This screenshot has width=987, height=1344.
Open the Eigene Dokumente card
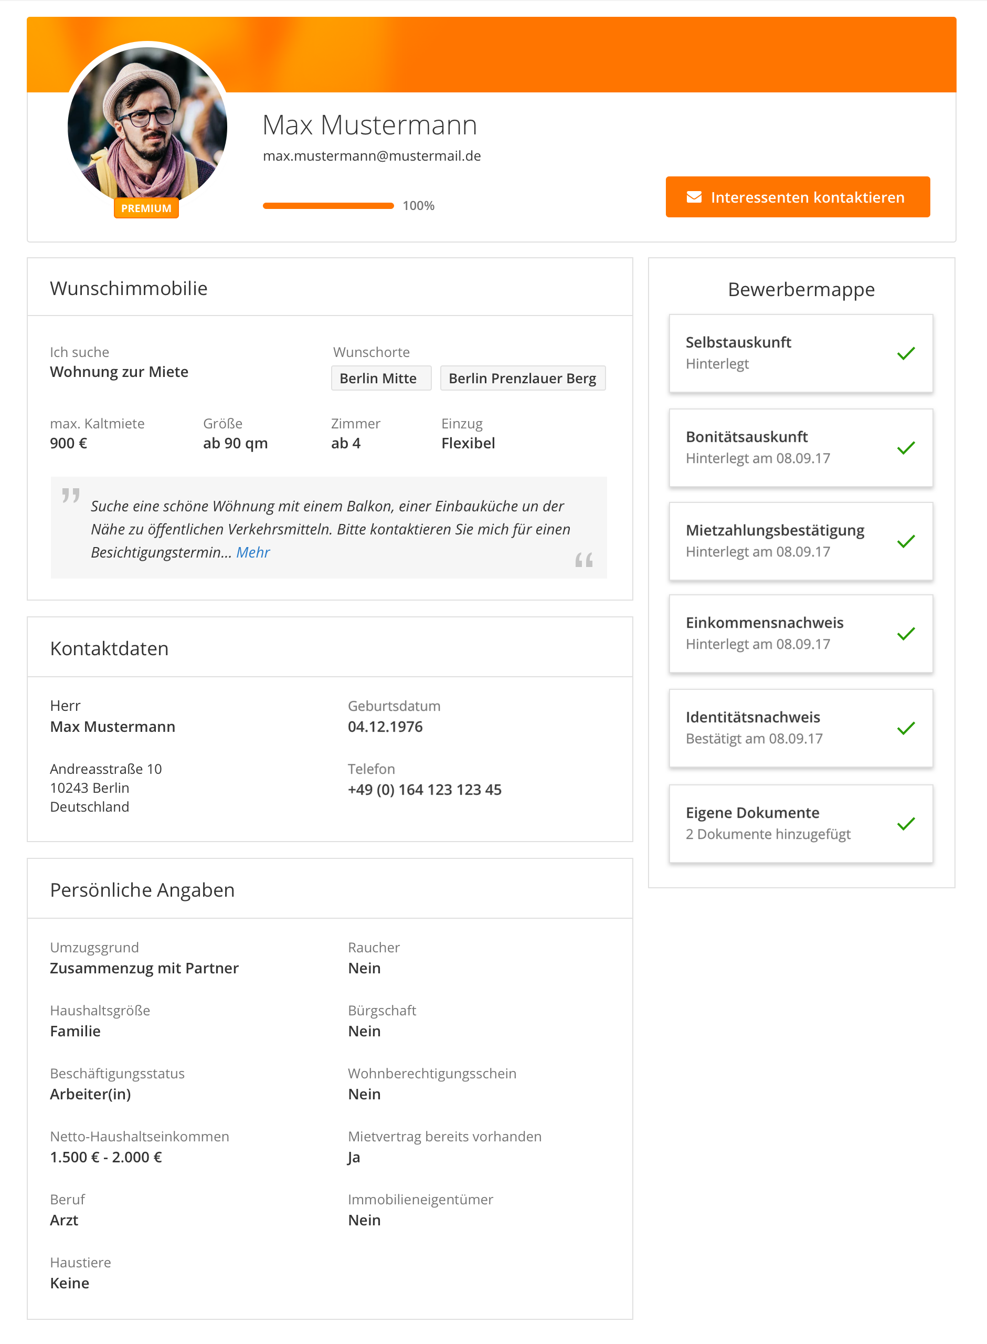[x=801, y=824]
